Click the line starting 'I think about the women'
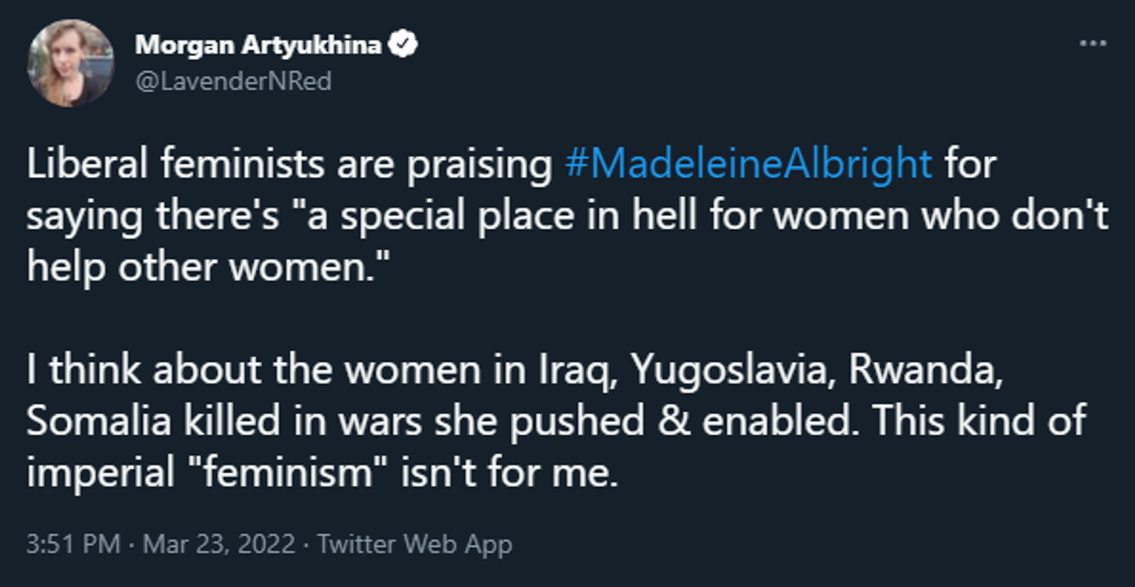The image size is (1135, 587). (515, 370)
